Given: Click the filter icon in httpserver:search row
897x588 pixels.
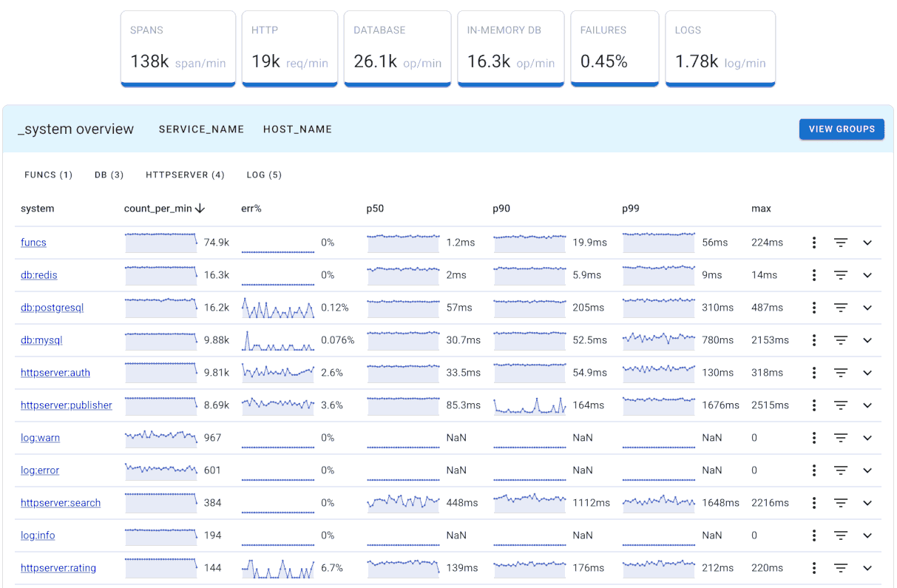Looking at the screenshot, I should click(841, 503).
